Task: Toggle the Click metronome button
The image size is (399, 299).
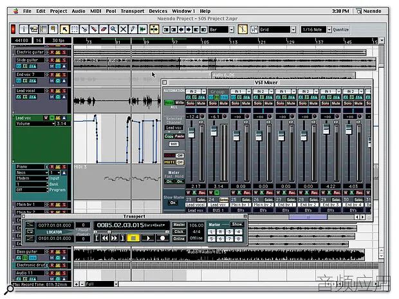Action: 179,231
